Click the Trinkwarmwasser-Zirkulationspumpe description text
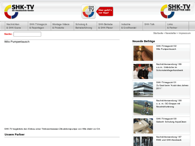Image resolution: width=195 pixels, height=146 pixels. pyautogui.click(x=52, y=129)
